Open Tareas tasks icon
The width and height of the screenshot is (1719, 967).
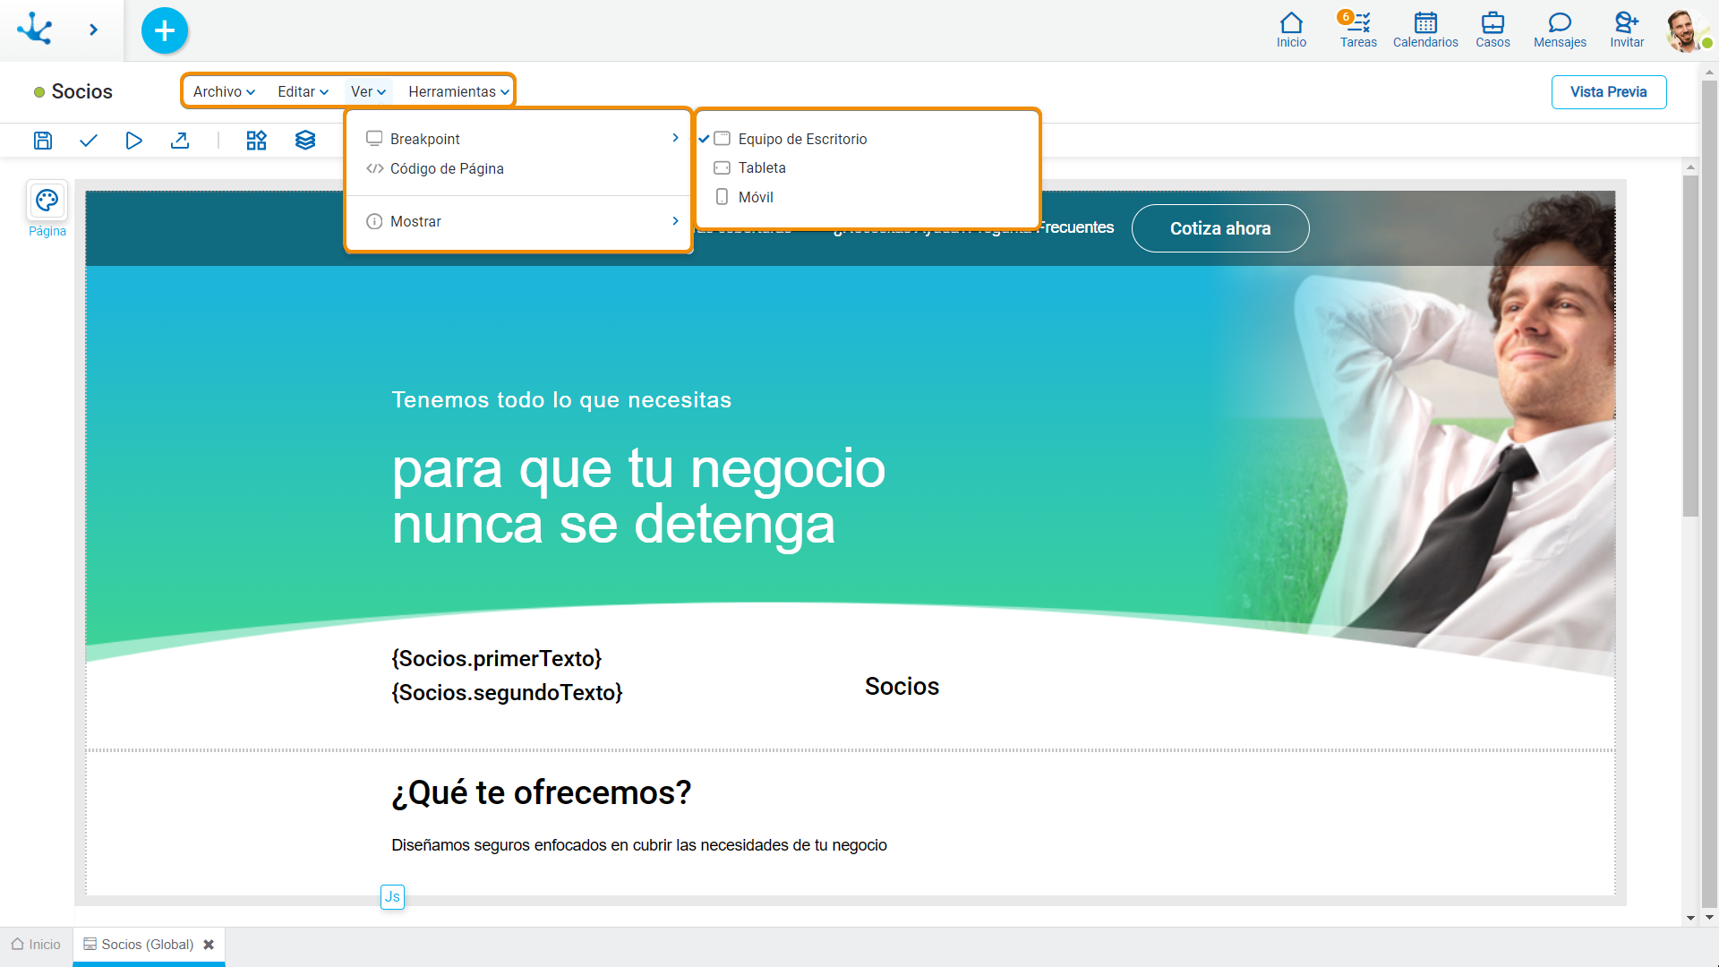point(1358,30)
